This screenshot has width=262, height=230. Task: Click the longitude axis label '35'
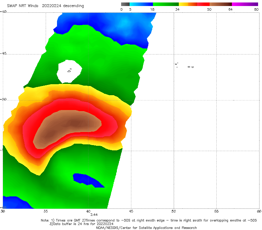(45, 211)
